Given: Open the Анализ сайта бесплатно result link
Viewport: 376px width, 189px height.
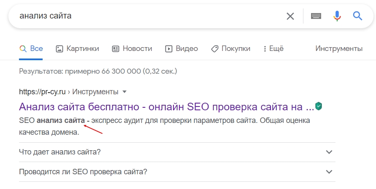Looking at the screenshot, I should 166,106.
